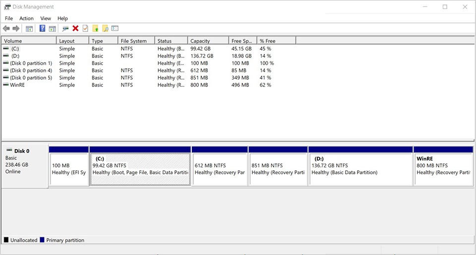Click the folder with green arrow icon
The width and height of the screenshot is (476, 255).
[95, 29]
